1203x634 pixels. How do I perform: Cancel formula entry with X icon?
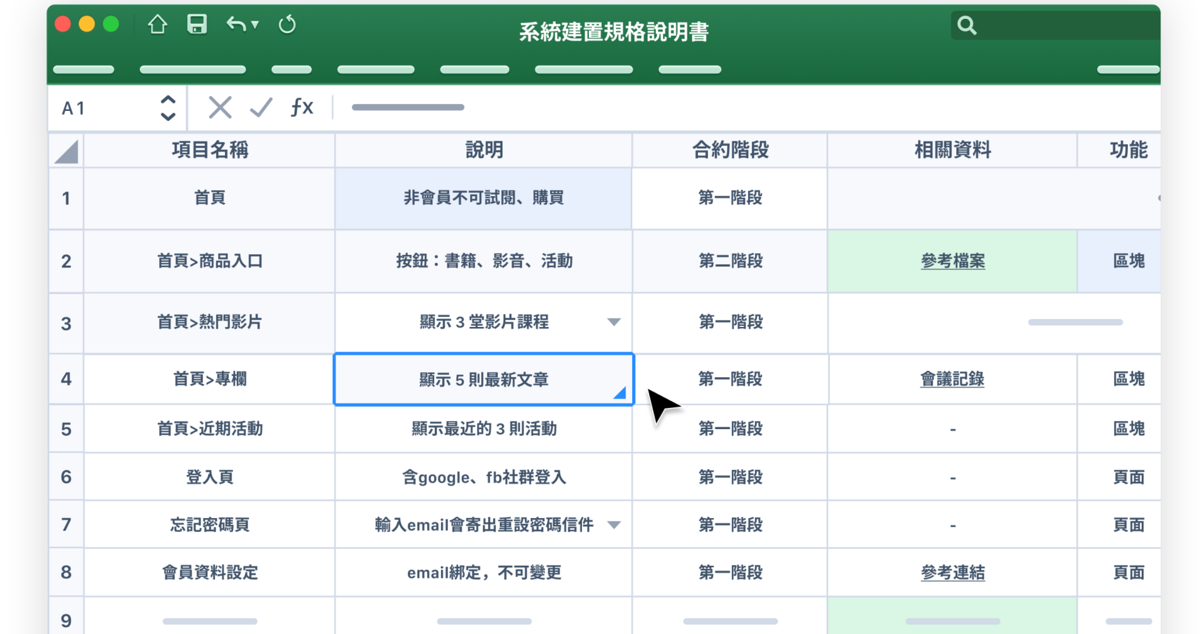220,108
